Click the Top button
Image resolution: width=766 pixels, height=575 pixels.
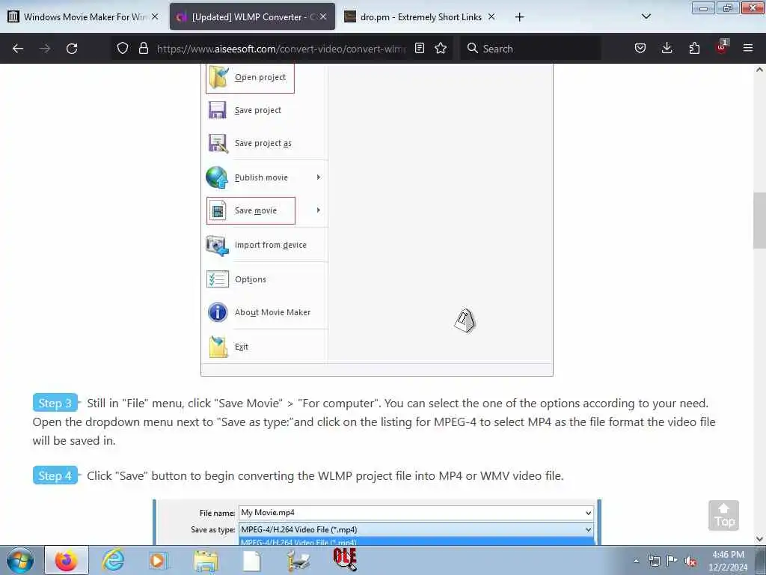click(x=723, y=515)
